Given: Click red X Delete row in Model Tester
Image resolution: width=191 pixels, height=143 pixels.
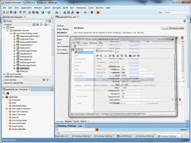Looking at the screenshot, I should (x=118, y=56).
